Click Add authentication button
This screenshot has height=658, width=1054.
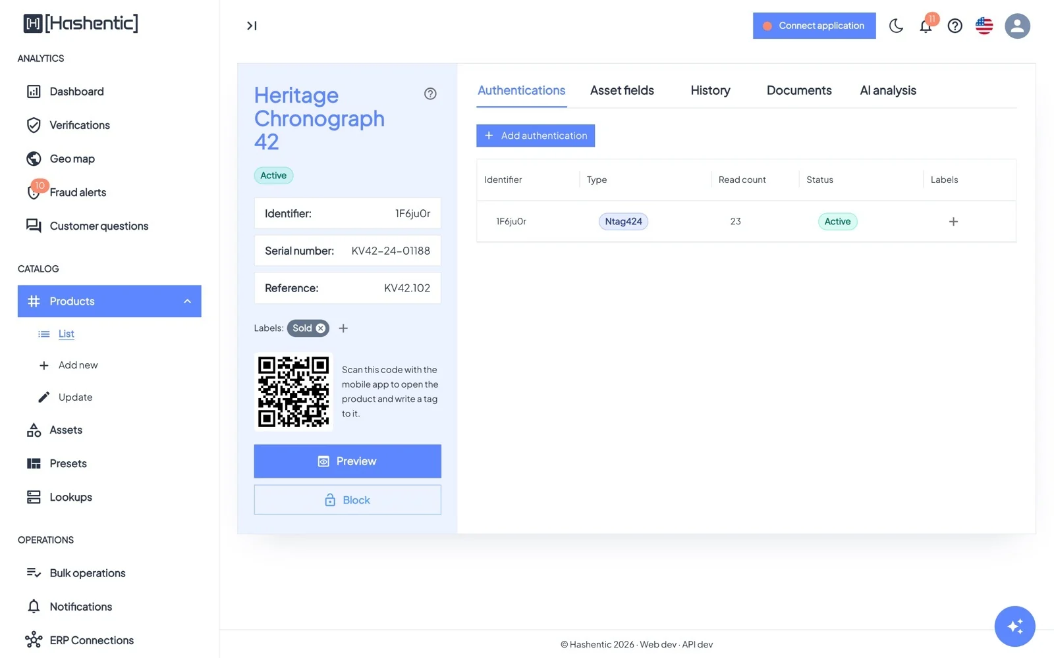536,136
